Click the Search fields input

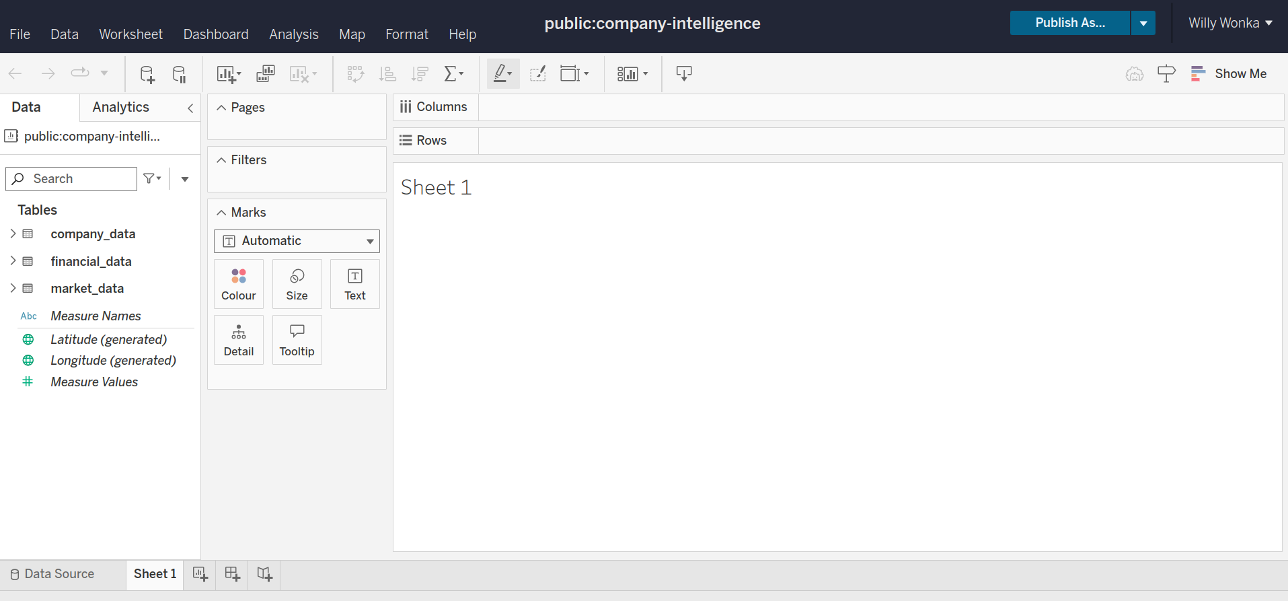(x=71, y=179)
